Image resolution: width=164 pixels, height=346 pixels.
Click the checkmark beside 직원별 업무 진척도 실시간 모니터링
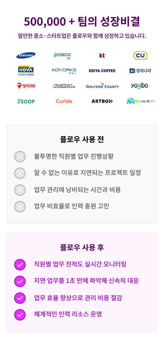20,264
